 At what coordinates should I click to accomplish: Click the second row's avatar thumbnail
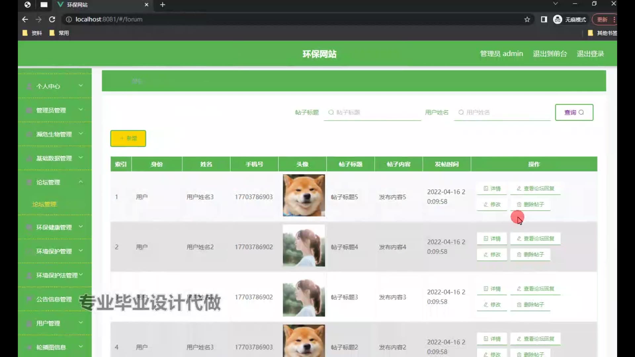304,246
